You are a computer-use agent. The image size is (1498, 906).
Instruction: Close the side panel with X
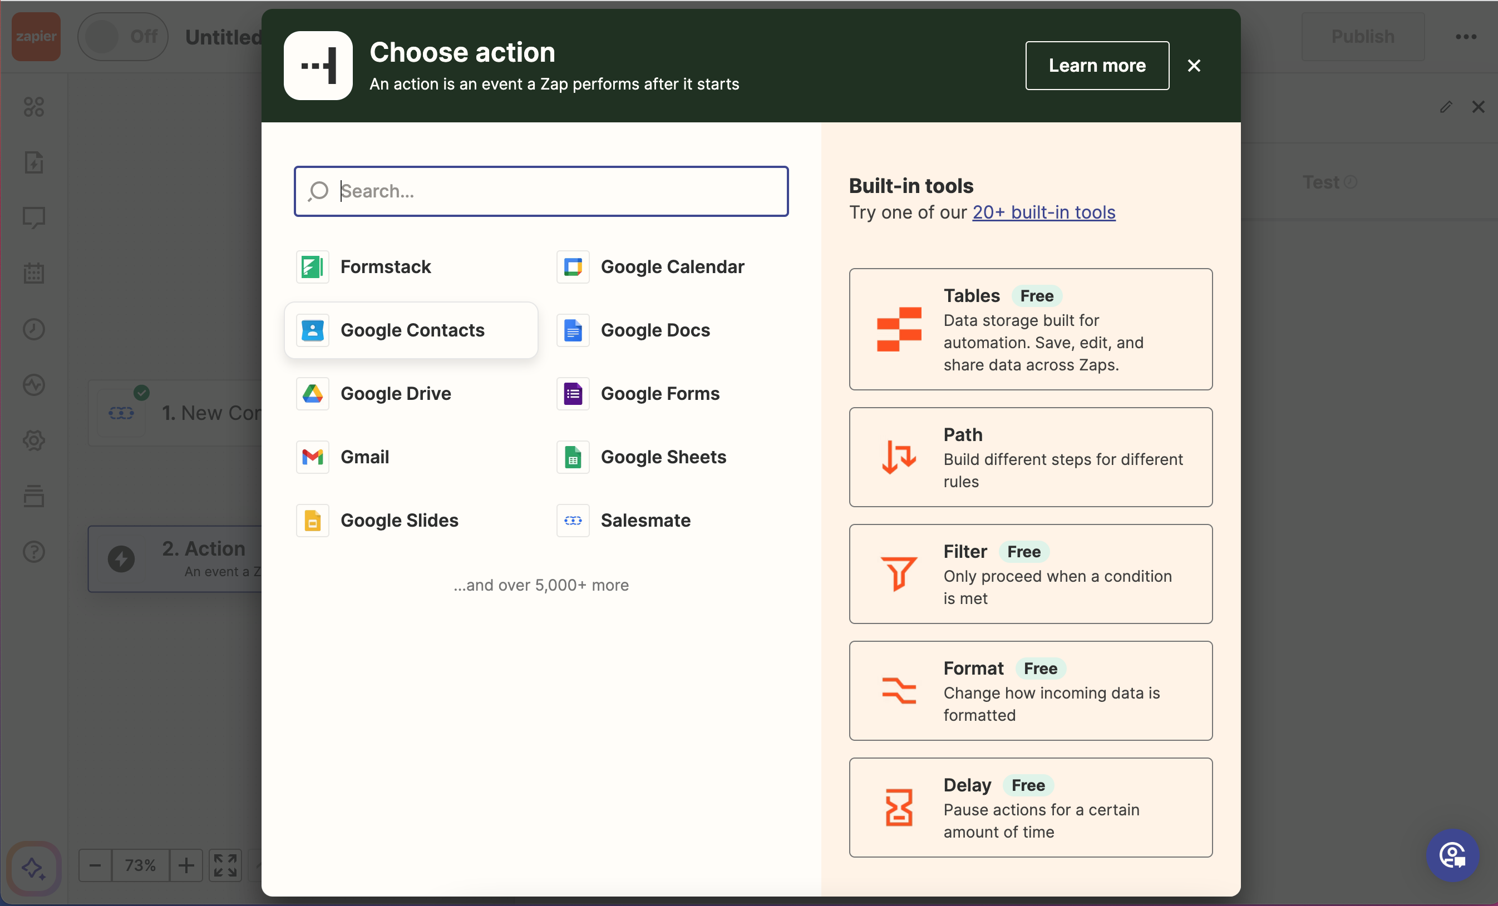1478,107
